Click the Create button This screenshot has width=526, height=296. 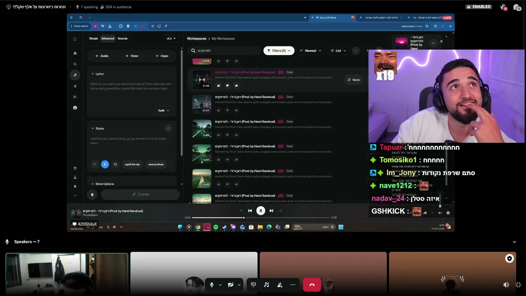pyautogui.click(x=141, y=194)
